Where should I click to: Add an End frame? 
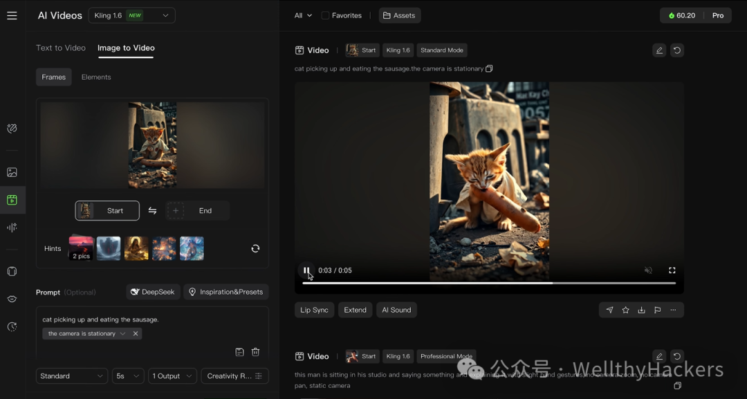(x=197, y=210)
